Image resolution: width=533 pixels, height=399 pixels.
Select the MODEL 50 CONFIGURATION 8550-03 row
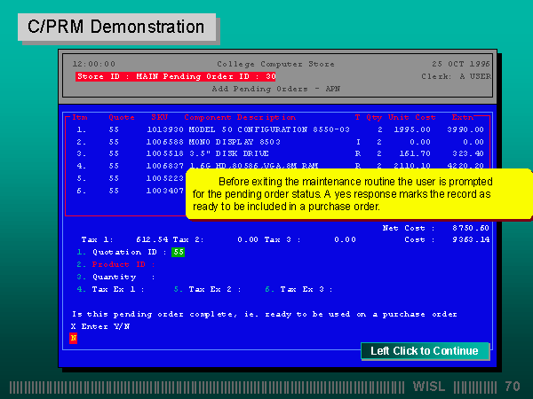click(x=268, y=129)
